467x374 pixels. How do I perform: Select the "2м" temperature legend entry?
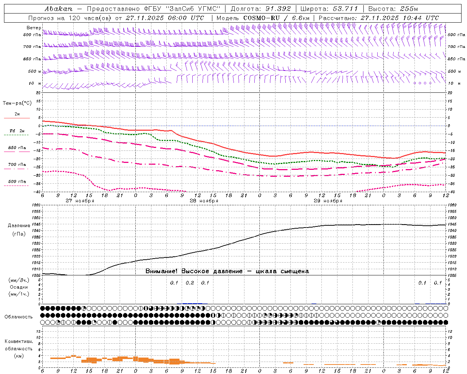tap(17, 114)
